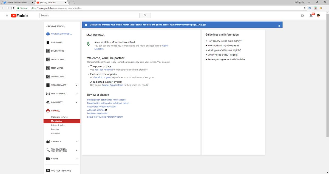The image size is (329, 174).
Task: Click the upload video camera icon
Action: coord(303,16)
